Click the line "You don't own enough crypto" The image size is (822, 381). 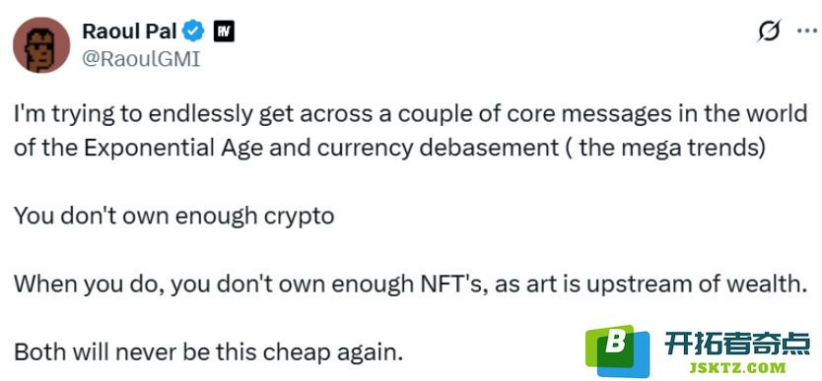[x=174, y=217]
